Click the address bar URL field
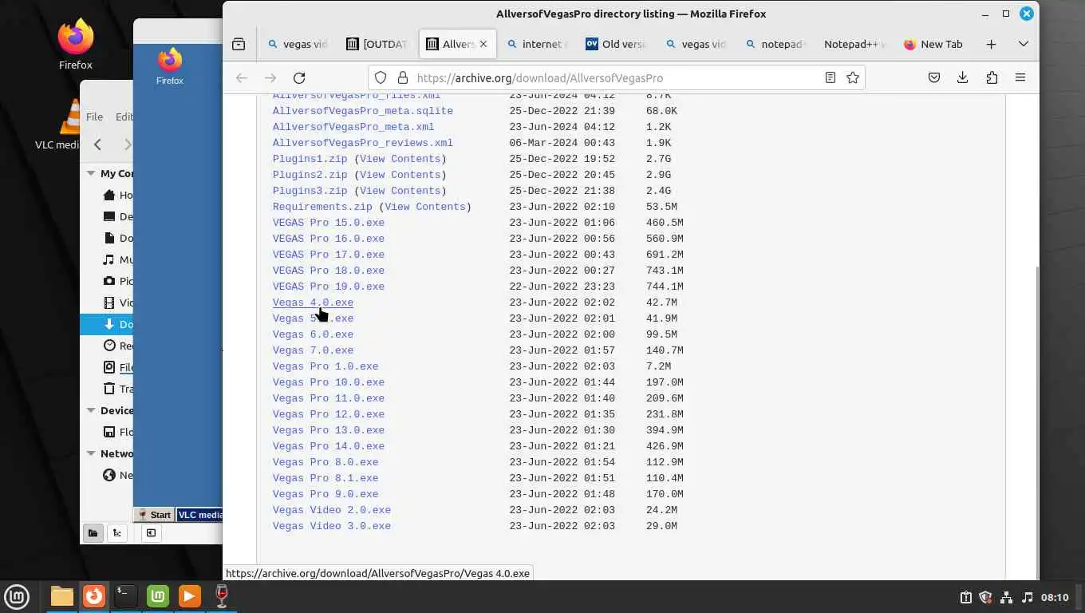The height and width of the screenshot is (613, 1085). pos(614,77)
